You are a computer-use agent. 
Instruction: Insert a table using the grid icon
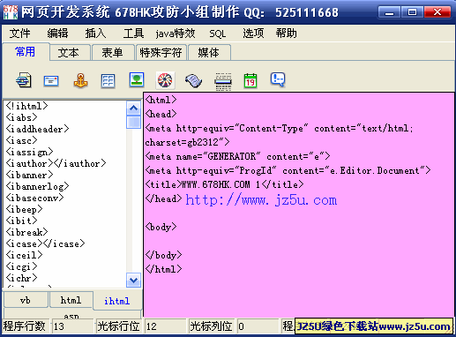click(x=108, y=80)
